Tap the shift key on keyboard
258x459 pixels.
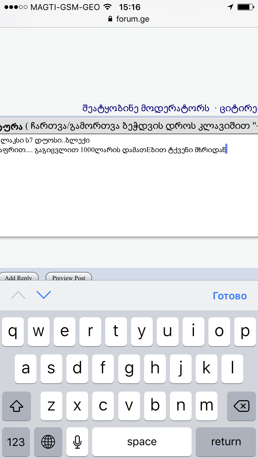point(17,406)
